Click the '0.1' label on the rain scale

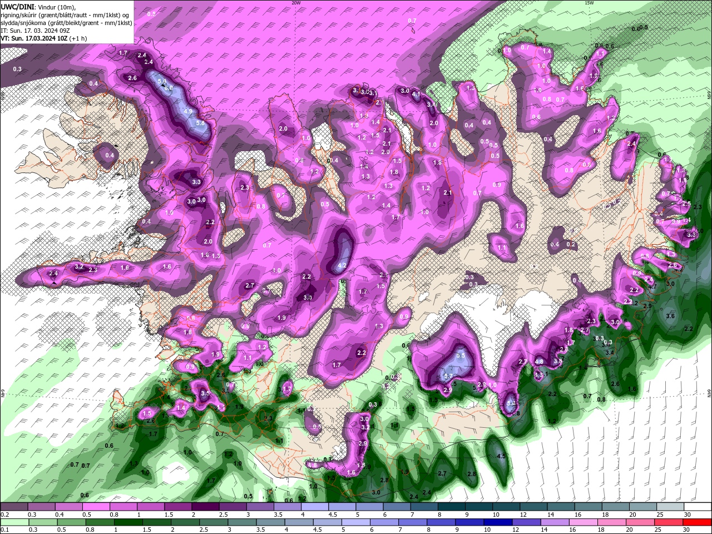click(x=4, y=530)
